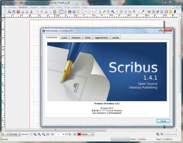This screenshot has height=143, width=183.
Task: Select the Insert Line tool
Action: point(96,12)
